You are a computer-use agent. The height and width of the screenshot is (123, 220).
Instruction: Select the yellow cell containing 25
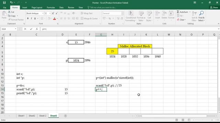click(112, 51)
